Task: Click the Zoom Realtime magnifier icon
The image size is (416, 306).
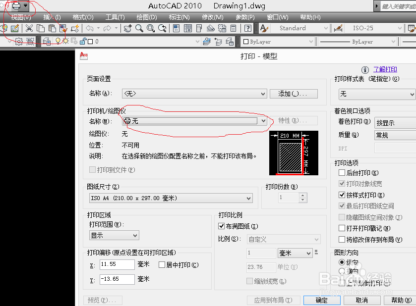Action: (139, 29)
